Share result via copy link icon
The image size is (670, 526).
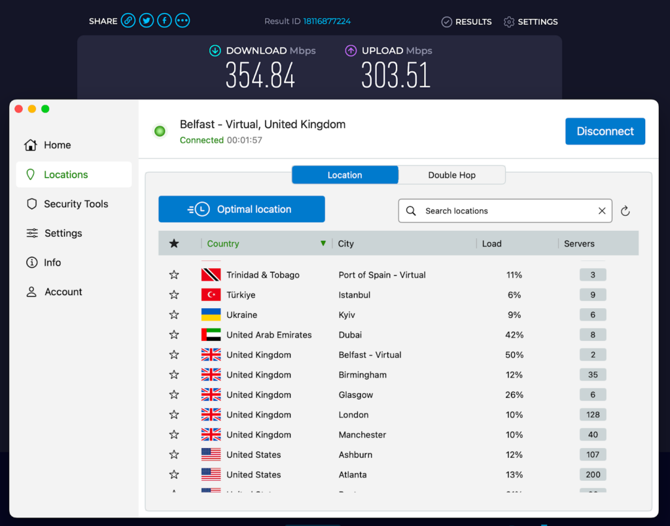click(128, 20)
